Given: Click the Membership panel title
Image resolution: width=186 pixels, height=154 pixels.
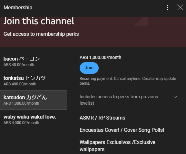Looking at the screenshot, I should [x=18, y=8].
